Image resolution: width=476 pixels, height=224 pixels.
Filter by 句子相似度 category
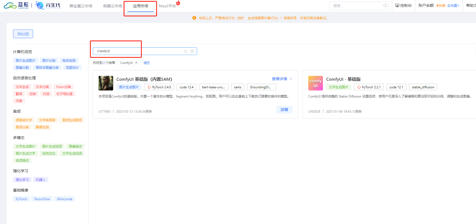(x=65, y=94)
